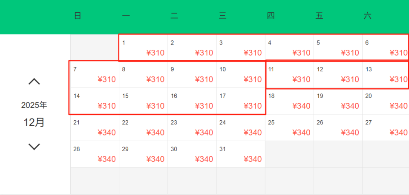Click December 28 date cell

[95, 154]
